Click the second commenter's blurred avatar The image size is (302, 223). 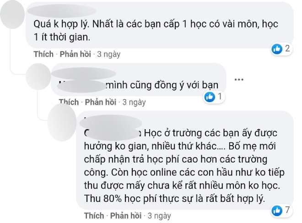coord(38,76)
